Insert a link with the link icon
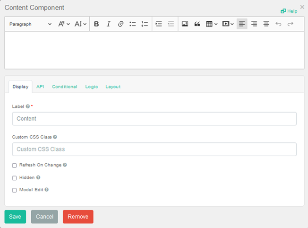Image resolution: width=308 pixels, height=228 pixels. tap(120, 24)
